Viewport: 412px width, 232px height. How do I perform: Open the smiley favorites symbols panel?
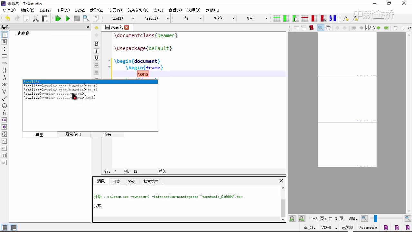pos(4,106)
